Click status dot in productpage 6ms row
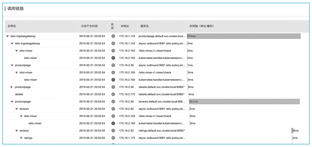Screen dimensions: 312x147 [x=113, y=87]
